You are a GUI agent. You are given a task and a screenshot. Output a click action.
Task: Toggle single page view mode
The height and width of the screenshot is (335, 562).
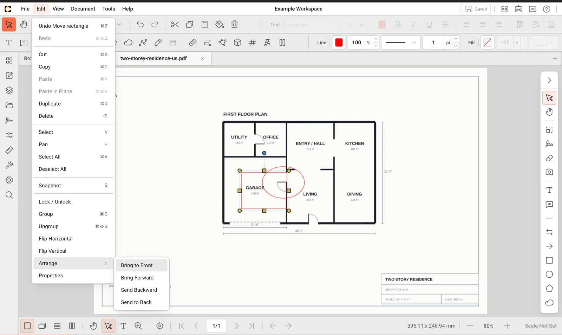27,326
